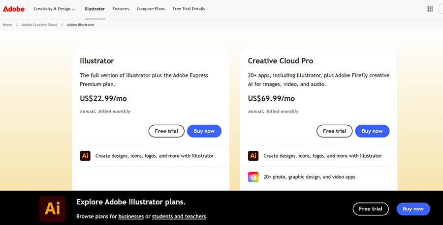Click the Adobe logo in header
Screen dimensions: 443x225
click(x=14, y=9)
